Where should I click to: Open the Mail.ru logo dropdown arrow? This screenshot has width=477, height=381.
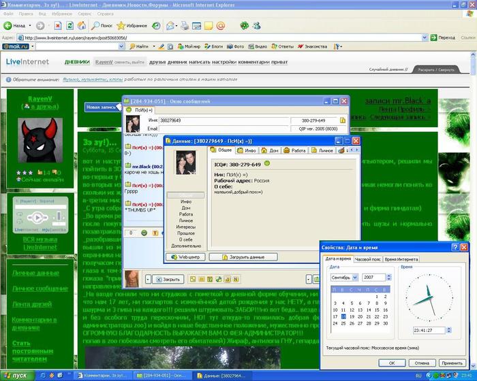click(x=33, y=46)
